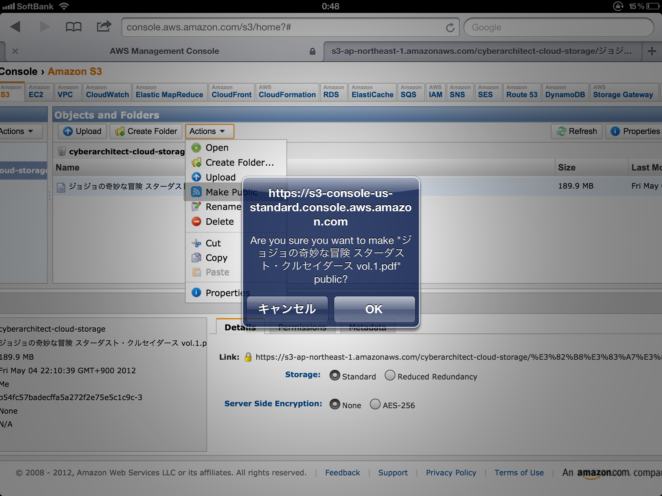Open the Amazon SQS service tab

point(411,92)
